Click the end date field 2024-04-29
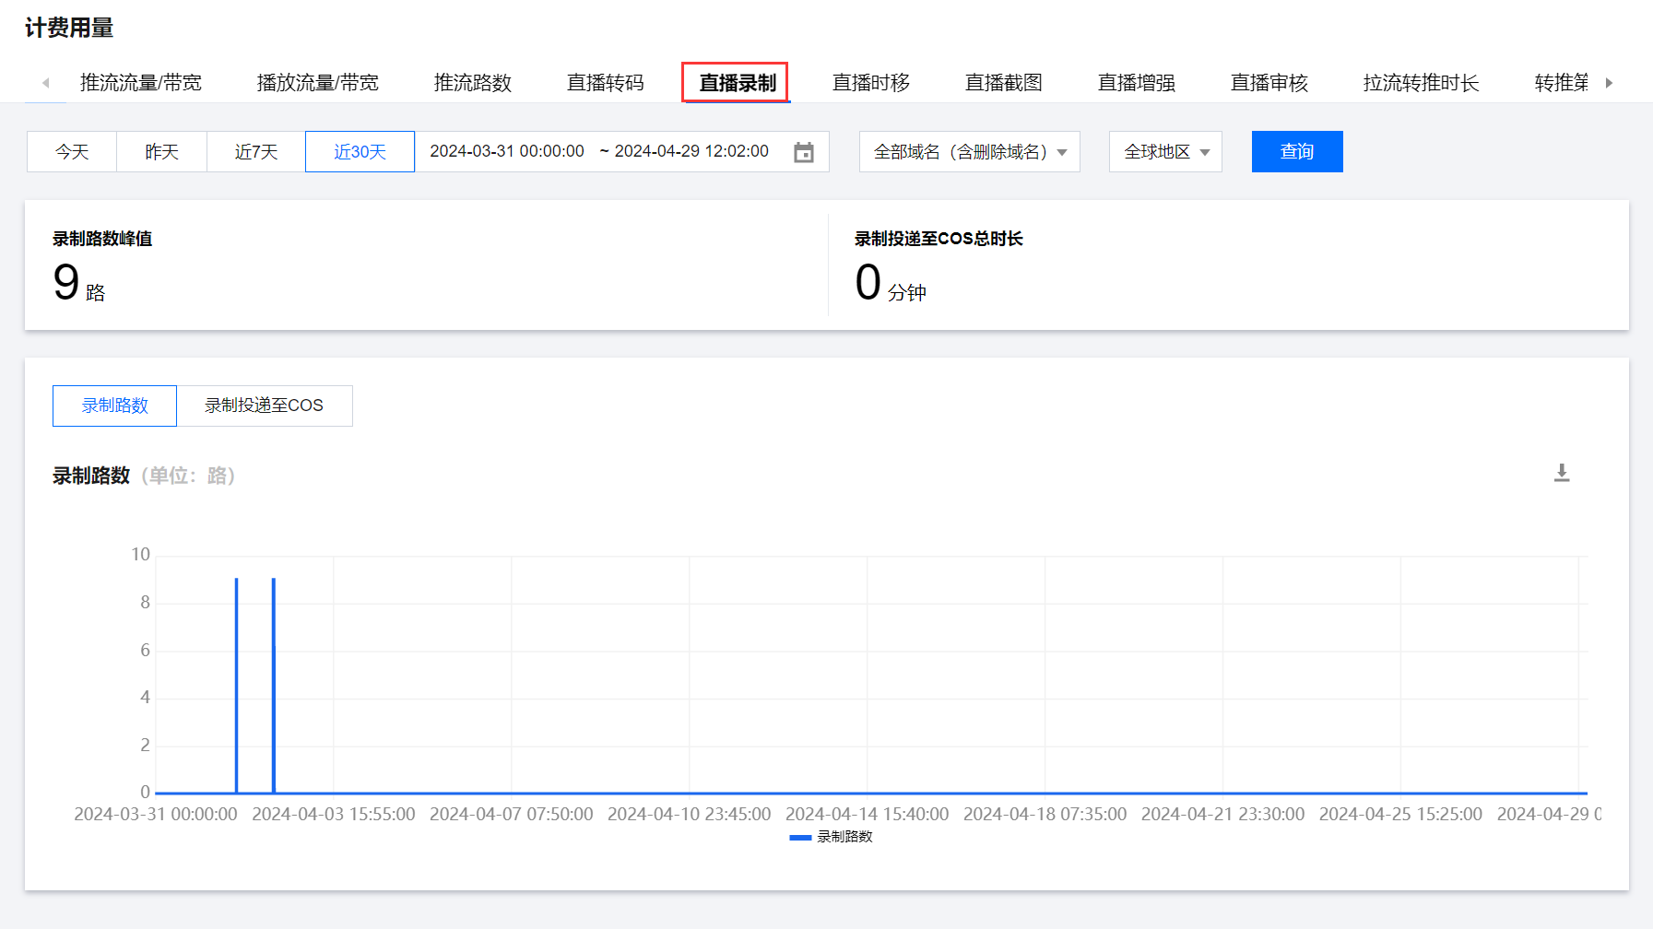 pos(691,152)
